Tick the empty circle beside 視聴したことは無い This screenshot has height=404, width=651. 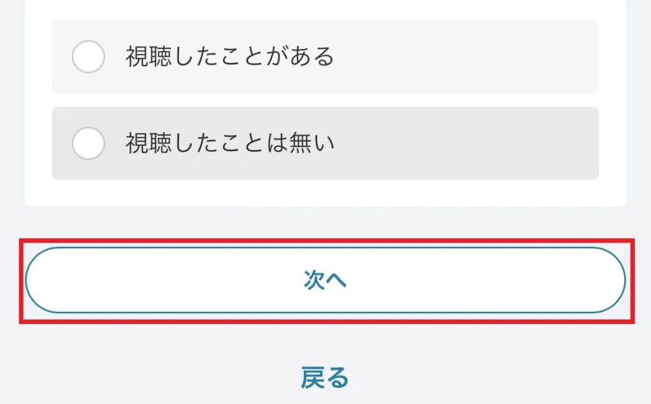[x=88, y=144]
